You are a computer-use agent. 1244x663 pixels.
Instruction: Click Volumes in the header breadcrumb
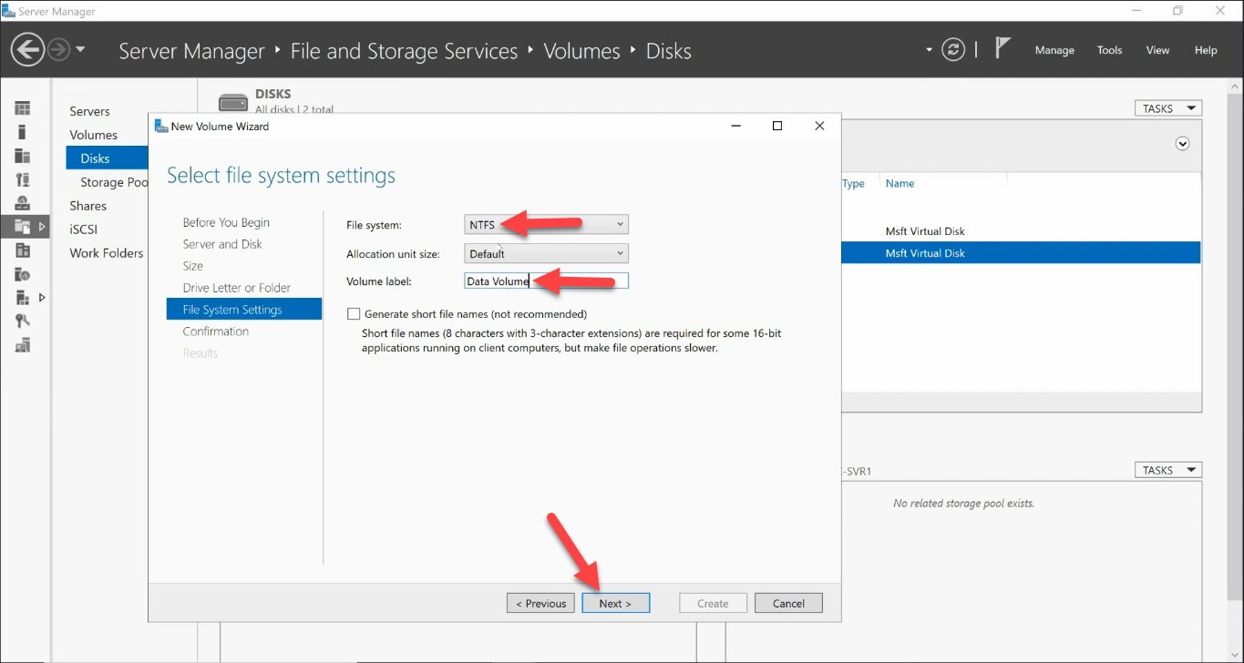point(581,51)
